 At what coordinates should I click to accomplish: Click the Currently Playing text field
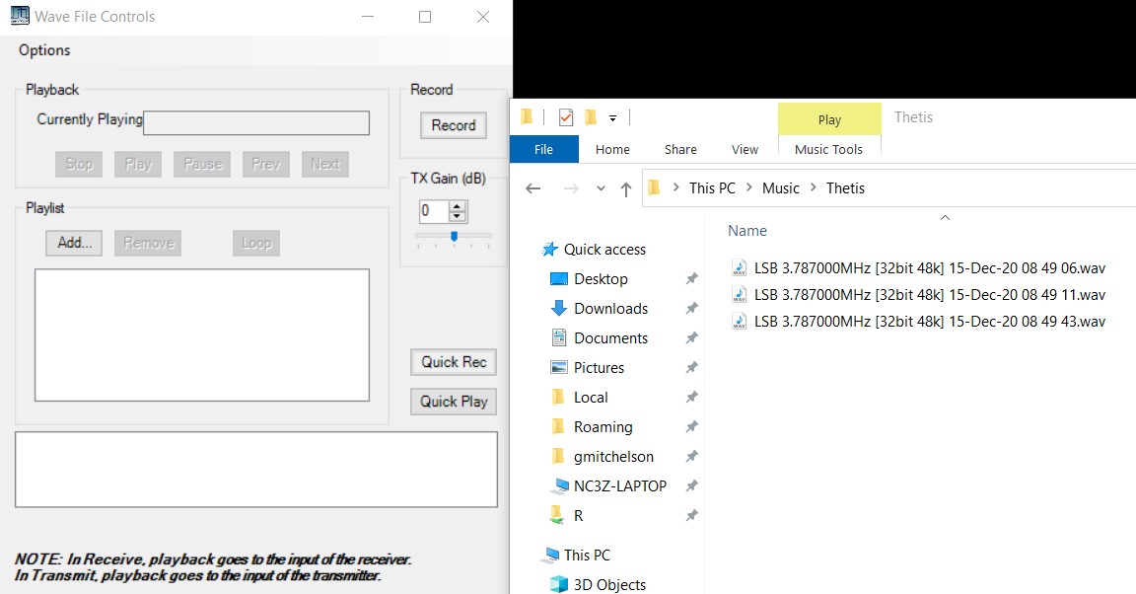[x=256, y=122]
